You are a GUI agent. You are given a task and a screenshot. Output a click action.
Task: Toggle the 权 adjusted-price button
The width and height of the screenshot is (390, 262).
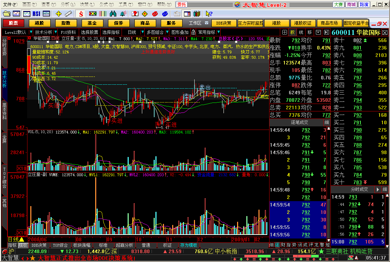tap(292, 32)
